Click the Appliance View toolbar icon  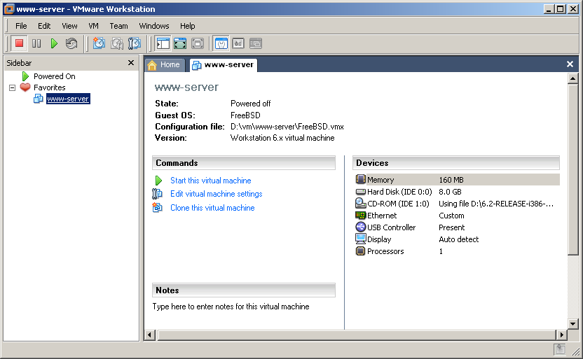pos(238,43)
